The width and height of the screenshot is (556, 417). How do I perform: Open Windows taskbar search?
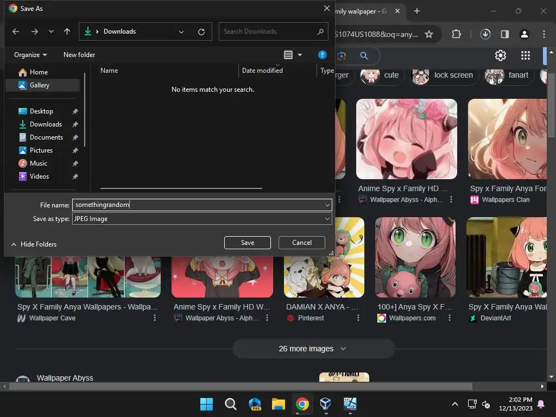point(230,404)
